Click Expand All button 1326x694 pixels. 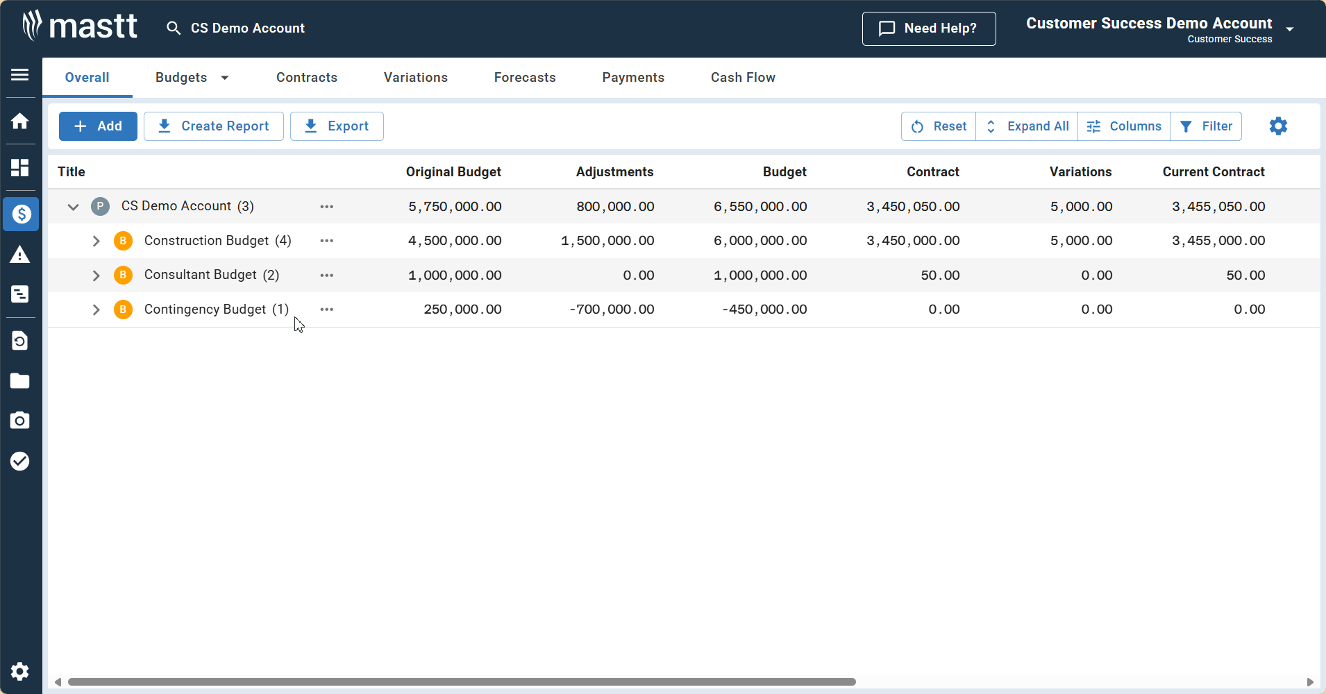(x=1027, y=126)
